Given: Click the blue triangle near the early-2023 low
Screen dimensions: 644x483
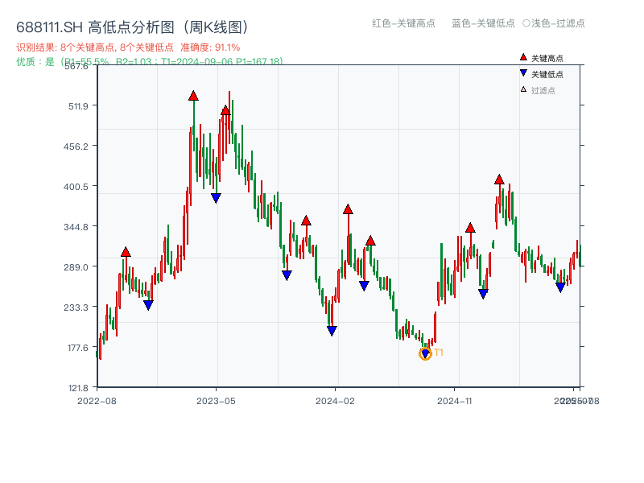Looking at the screenshot, I should [148, 303].
